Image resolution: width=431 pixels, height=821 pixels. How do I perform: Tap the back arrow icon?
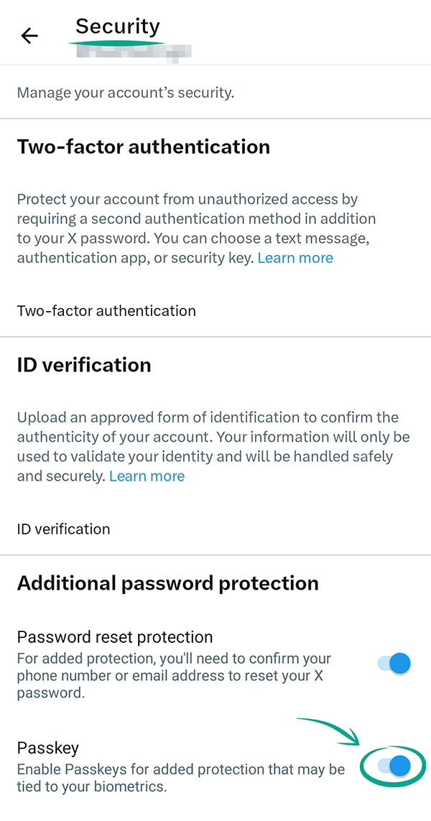[x=29, y=36]
